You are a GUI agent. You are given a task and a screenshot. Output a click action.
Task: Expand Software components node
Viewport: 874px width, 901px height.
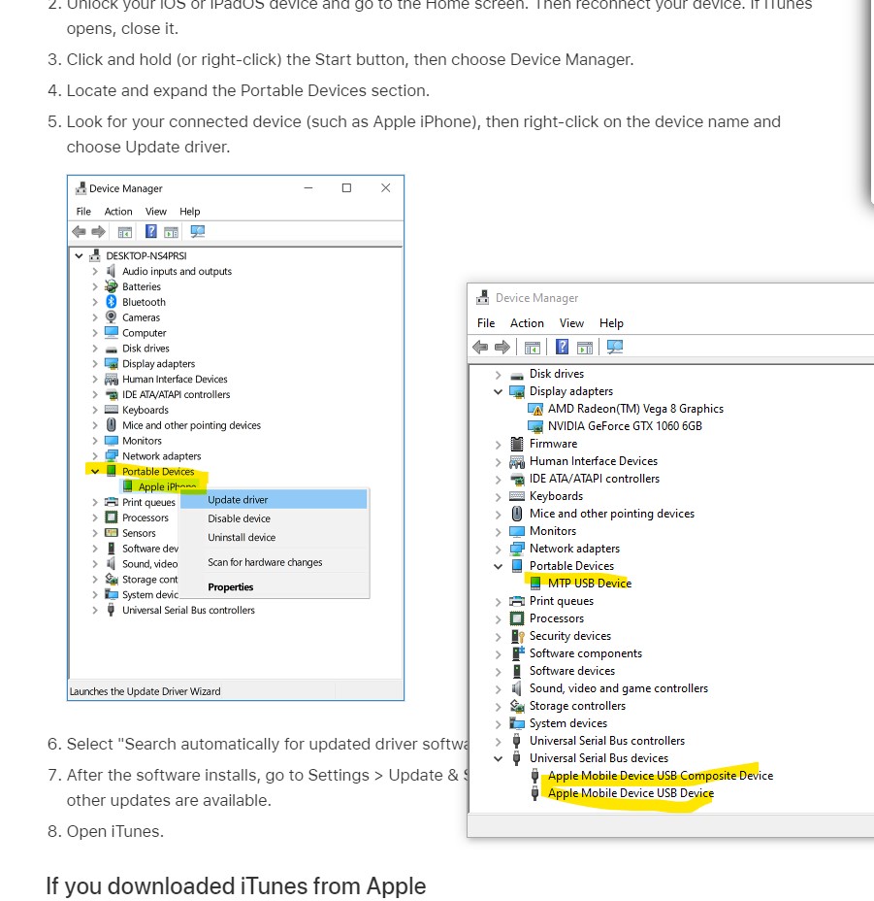(498, 654)
